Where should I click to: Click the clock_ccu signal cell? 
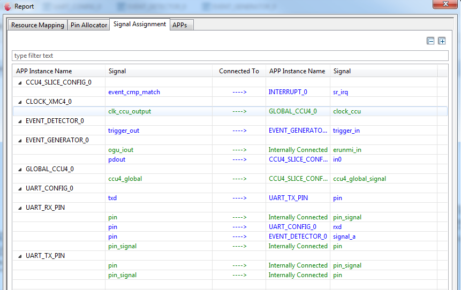click(x=347, y=111)
